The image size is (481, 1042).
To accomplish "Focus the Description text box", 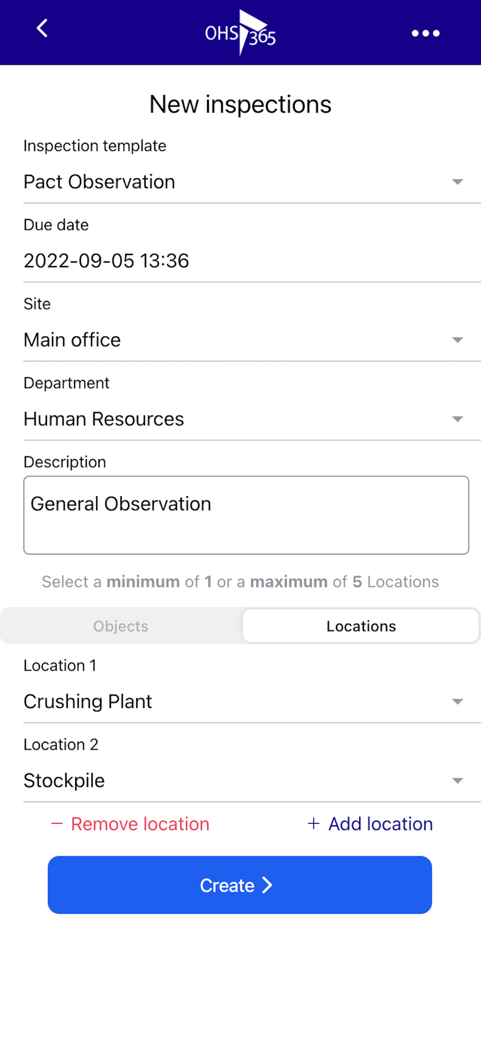I will pos(246,515).
